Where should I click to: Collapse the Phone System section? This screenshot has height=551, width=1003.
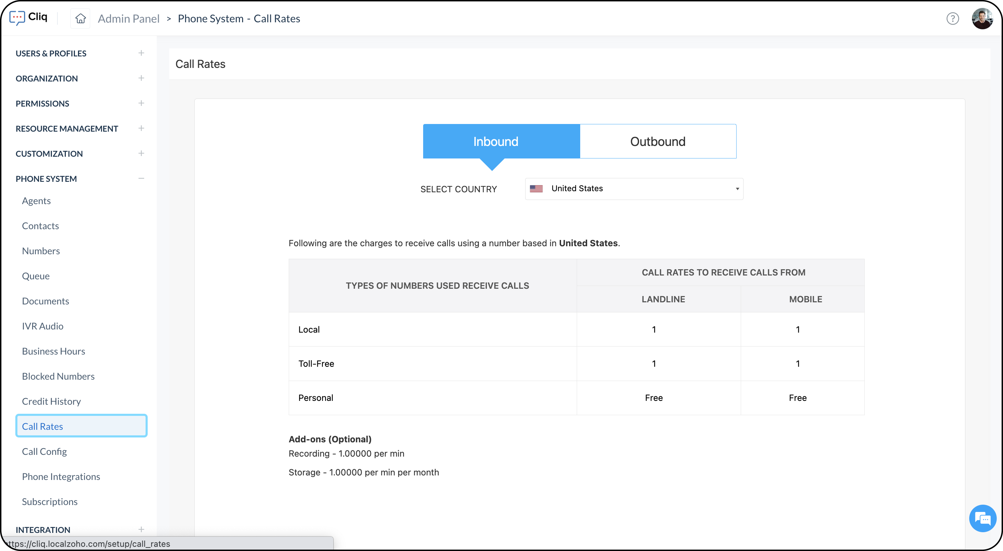click(141, 178)
